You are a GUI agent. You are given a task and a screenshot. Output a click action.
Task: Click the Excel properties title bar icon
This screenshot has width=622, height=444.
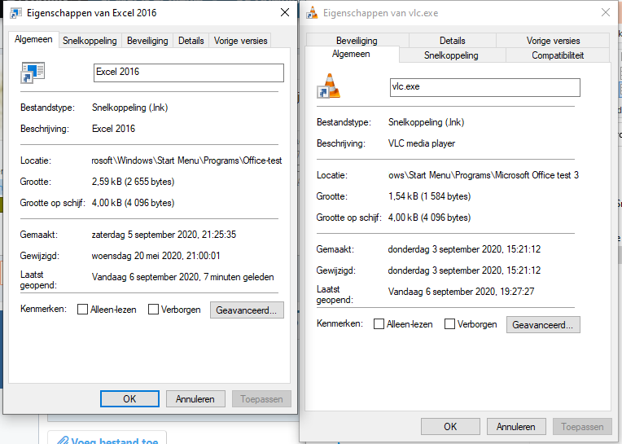(15, 13)
